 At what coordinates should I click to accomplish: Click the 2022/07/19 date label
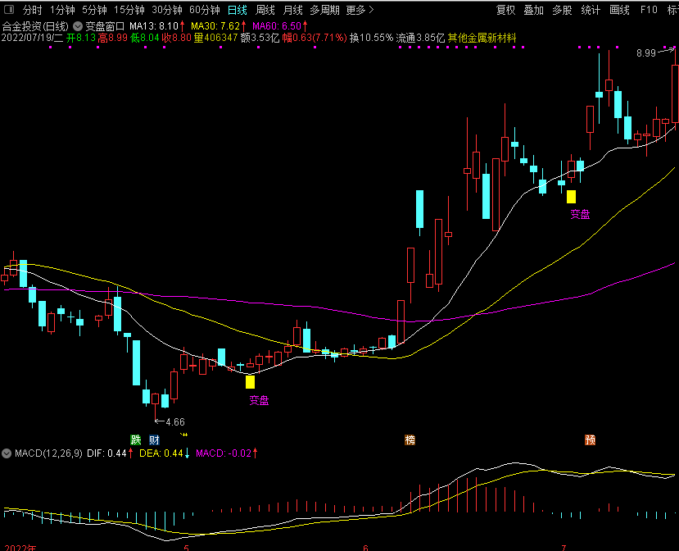[x=33, y=39]
